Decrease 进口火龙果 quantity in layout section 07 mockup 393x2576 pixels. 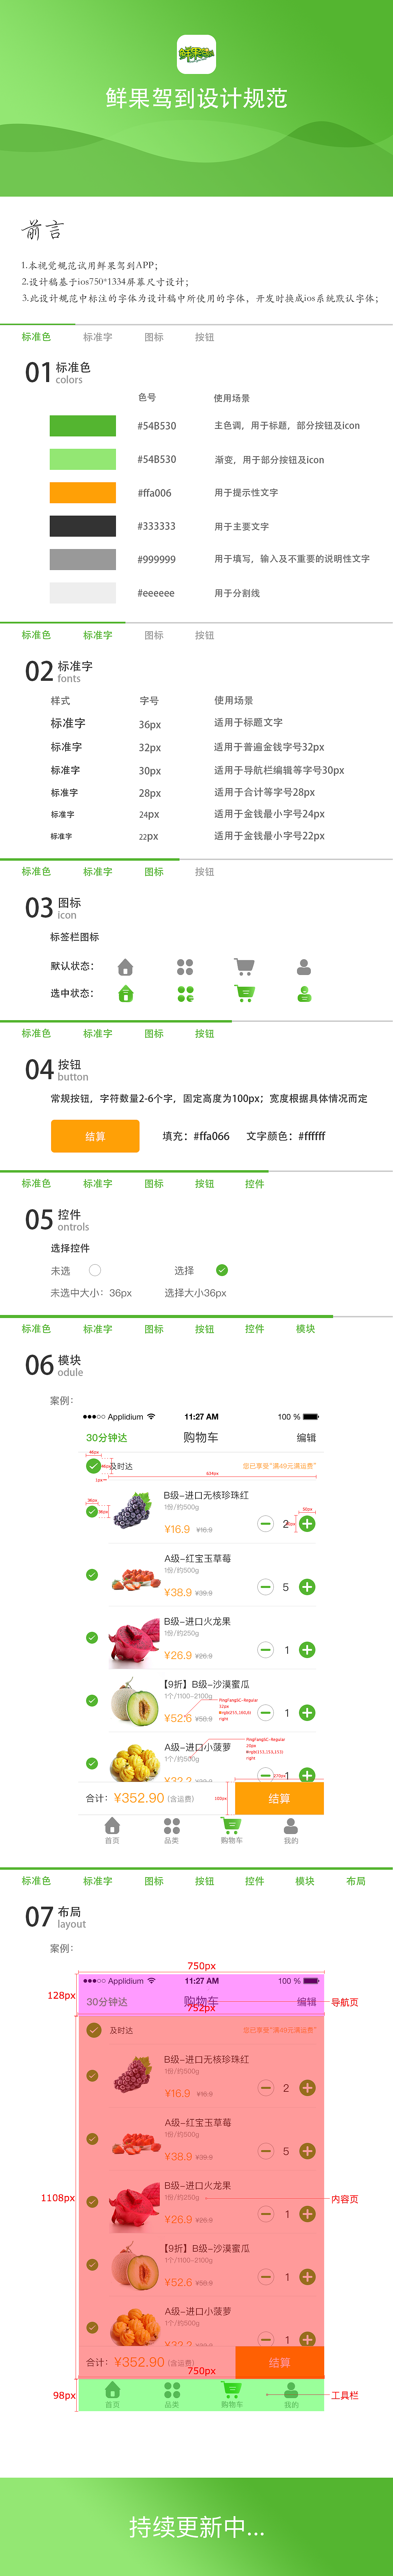tap(265, 2214)
